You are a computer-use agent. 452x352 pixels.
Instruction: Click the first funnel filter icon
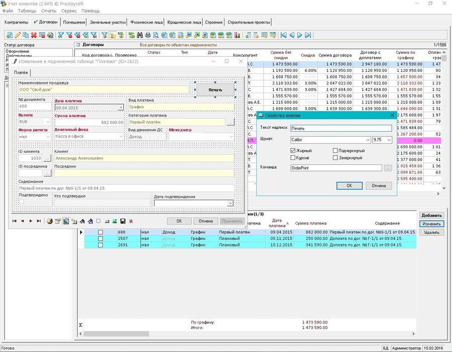pos(61,35)
